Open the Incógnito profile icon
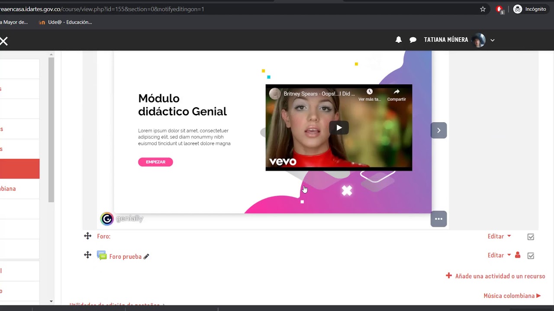This screenshot has height=311, width=554. click(518, 9)
